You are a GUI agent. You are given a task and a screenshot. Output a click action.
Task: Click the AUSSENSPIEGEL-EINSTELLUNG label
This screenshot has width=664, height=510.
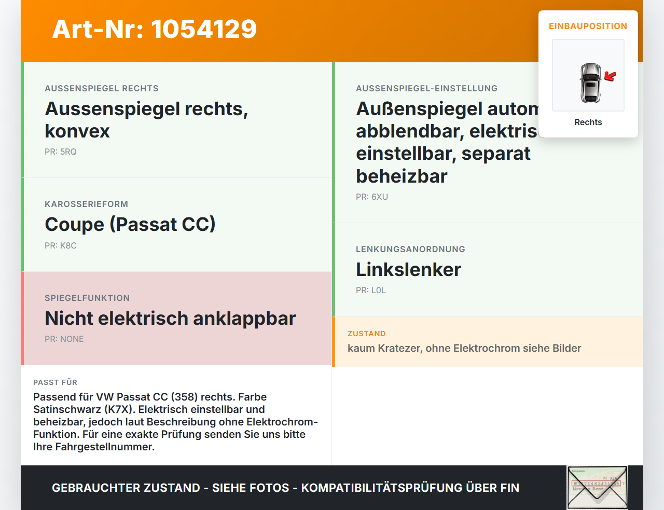tap(427, 89)
